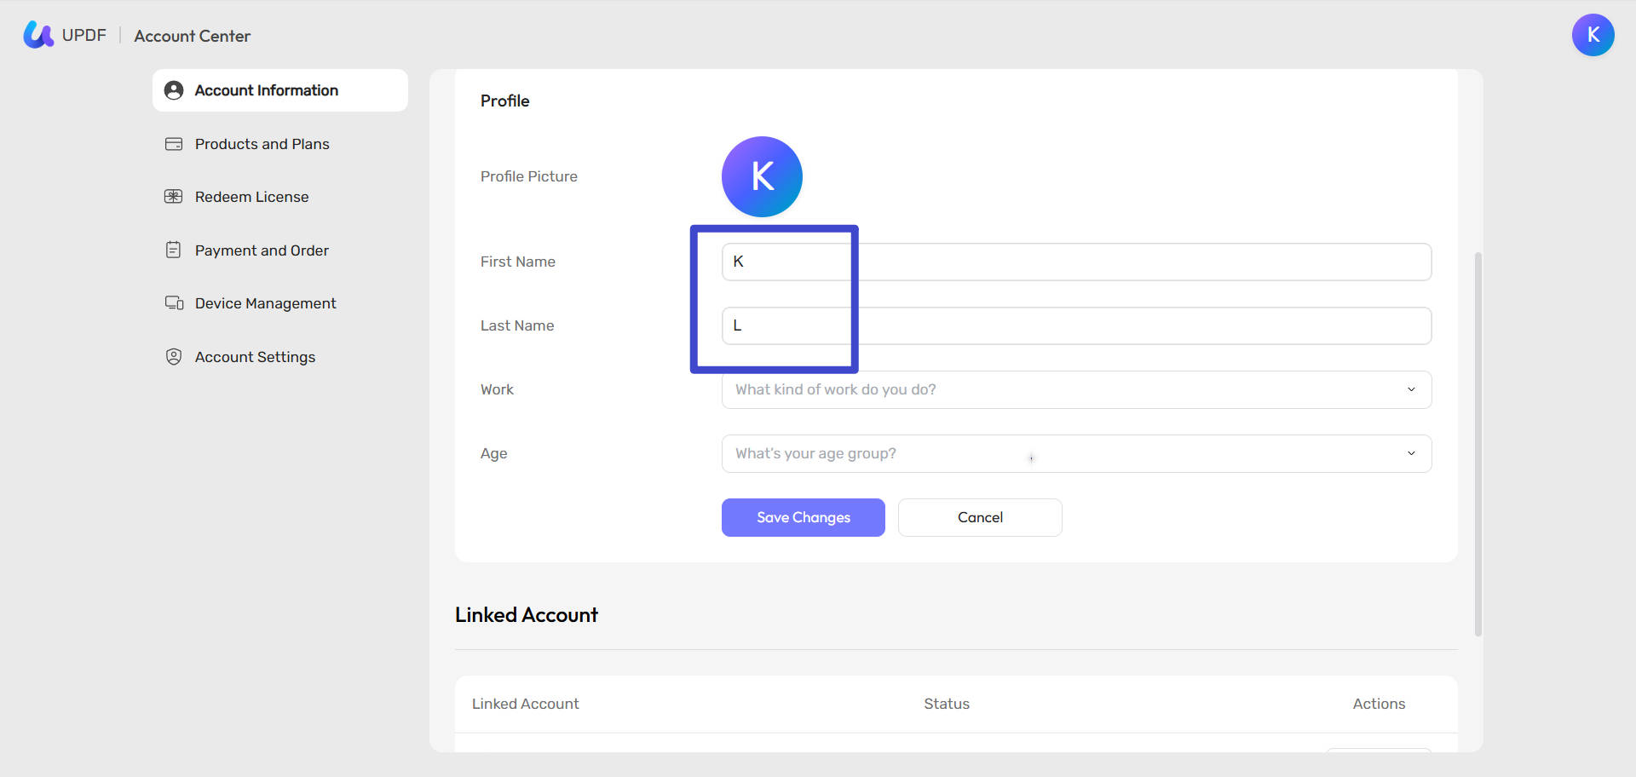Expand Work dropdown chevron arrow
Screen dimensions: 1636x777
(x=1411, y=389)
